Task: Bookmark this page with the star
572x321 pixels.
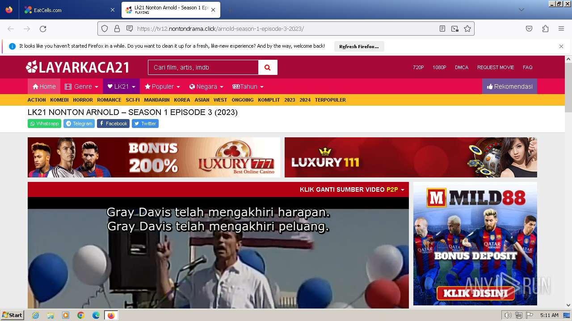Action: (x=467, y=29)
